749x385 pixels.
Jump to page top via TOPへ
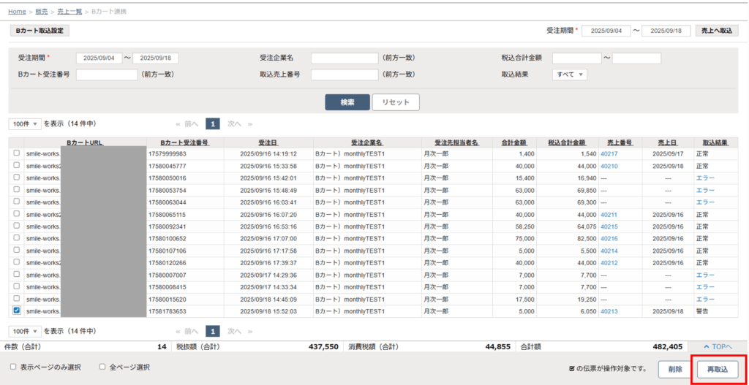(x=717, y=347)
